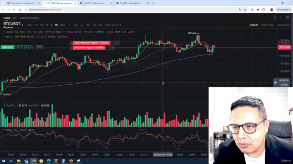Open the Take Profit order edit dropdown

(x=113, y=43)
